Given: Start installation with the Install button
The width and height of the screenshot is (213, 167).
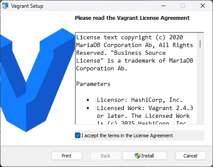Looking at the screenshot, I should click(x=145, y=156).
